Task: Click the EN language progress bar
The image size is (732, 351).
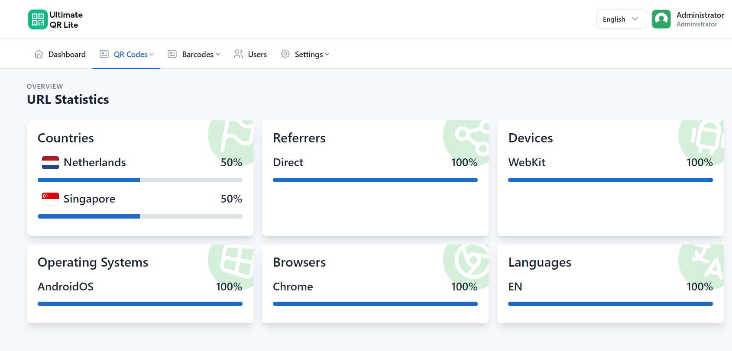Action: click(x=610, y=304)
